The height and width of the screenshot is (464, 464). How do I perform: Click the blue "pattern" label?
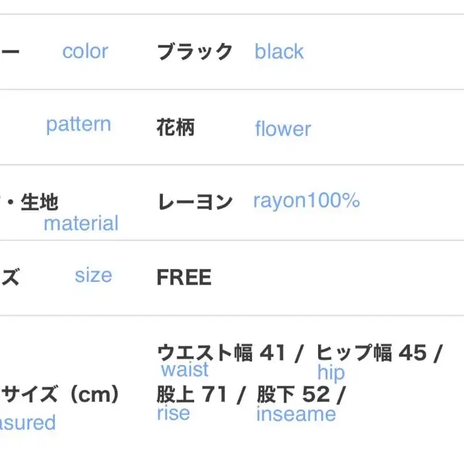tap(78, 124)
